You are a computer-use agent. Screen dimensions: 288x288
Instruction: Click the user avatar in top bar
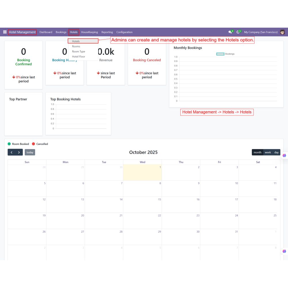(283, 32)
